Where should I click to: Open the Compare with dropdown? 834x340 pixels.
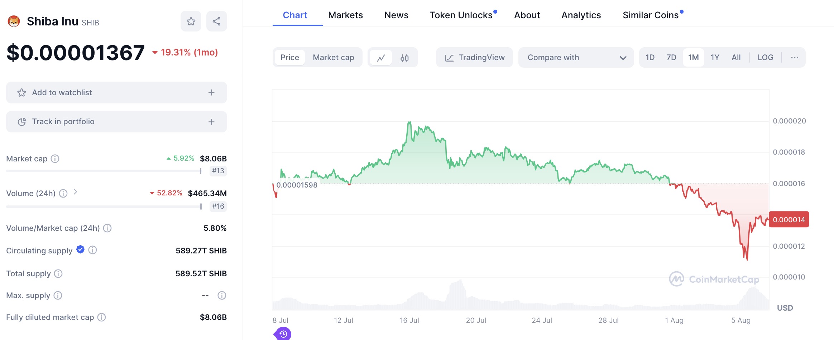576,58
